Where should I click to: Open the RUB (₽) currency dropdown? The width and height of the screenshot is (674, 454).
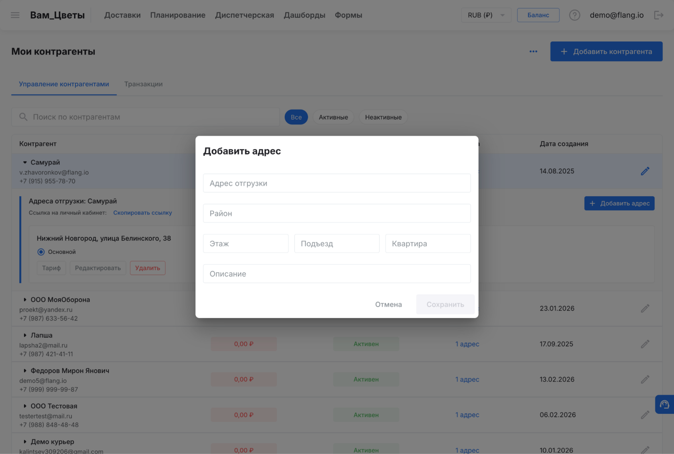[486, 15]
